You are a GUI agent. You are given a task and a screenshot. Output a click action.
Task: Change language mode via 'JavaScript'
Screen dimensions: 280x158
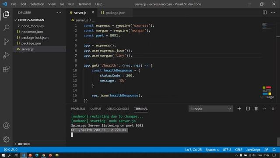pyautogui.click(x=253, y=150)
